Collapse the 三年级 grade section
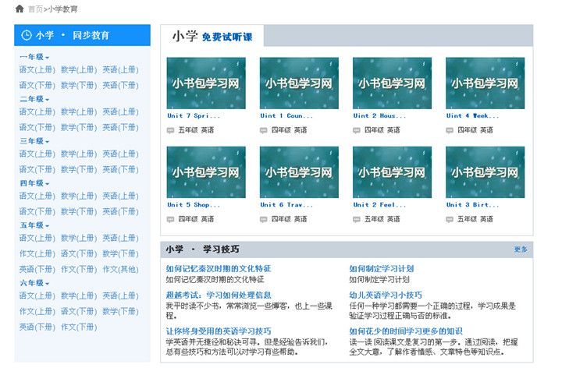The width and height of the screenshot is (562, 368). tap(47, 142)
